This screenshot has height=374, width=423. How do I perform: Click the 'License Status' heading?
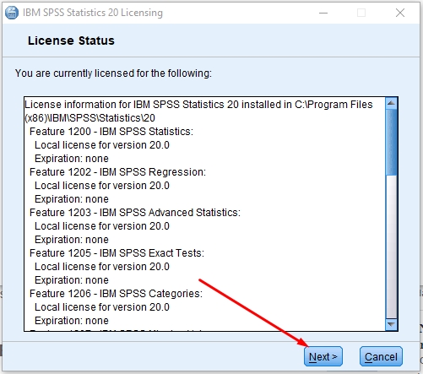click(71, 41)
